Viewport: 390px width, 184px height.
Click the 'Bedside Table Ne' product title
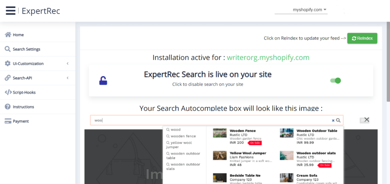tap(245, 176)
